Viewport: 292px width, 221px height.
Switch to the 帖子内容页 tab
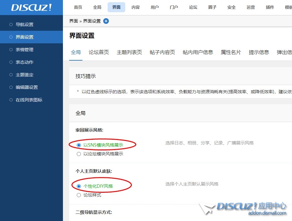point(162,52)
